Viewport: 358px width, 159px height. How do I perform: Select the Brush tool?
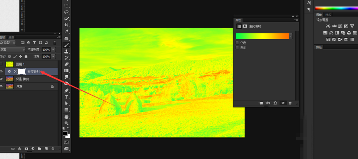(x=66, y=45)
